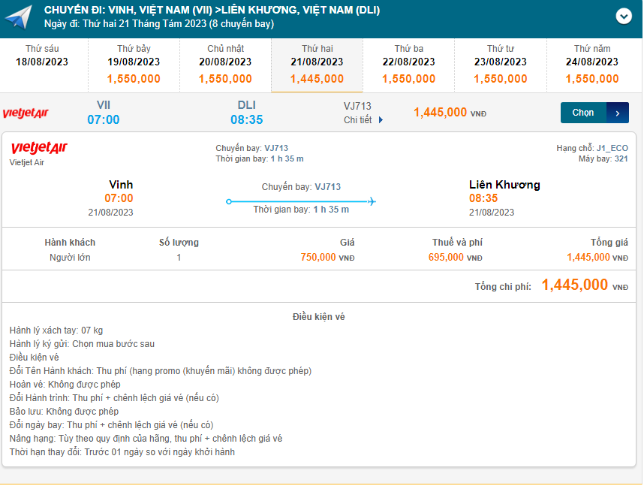Expand flight details via Chi tiết arrow

(x=381, y=120)
